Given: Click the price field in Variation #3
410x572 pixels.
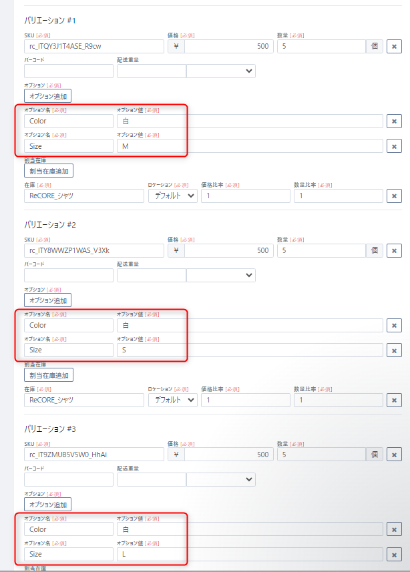Looking at the screenshot, I should pyautogui.click(x=228, y=455).
